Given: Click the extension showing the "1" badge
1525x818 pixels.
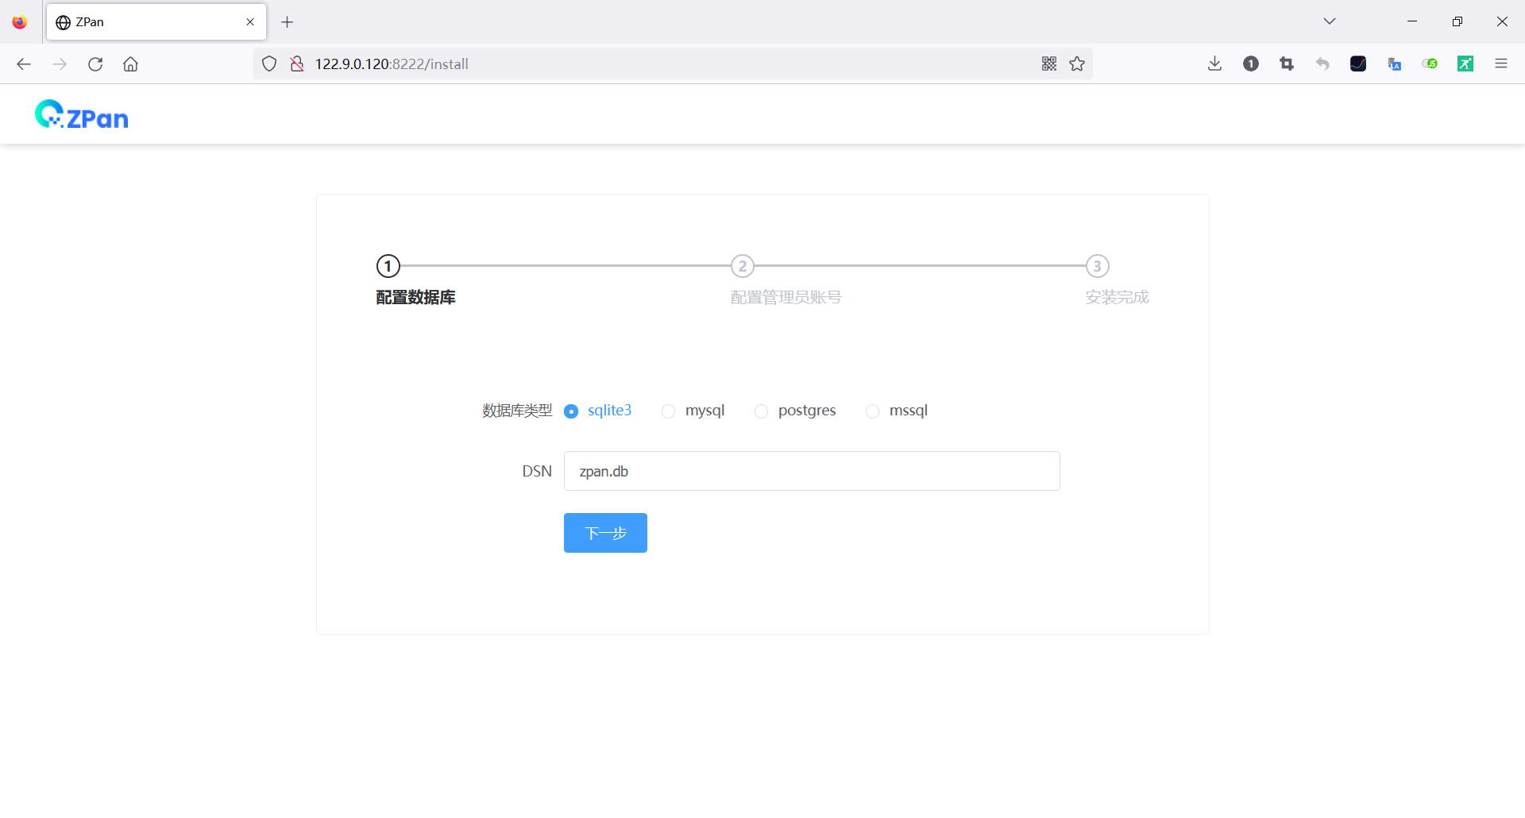Looking at the screenshot, I should pyautogui.click(x=1250, y=64).
